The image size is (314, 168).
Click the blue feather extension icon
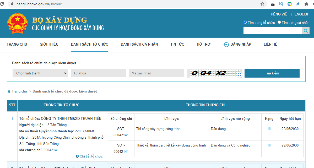point(298,4)
